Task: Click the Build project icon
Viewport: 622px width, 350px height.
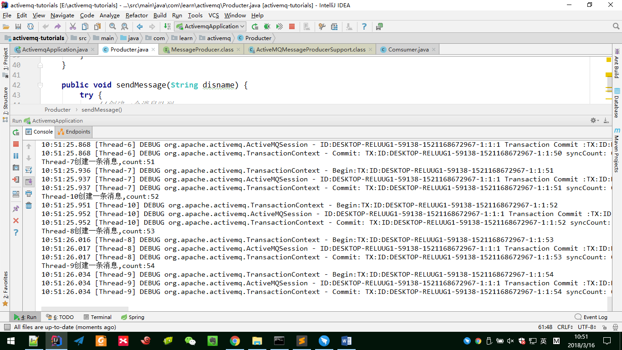Action: (x=167, y=26)
